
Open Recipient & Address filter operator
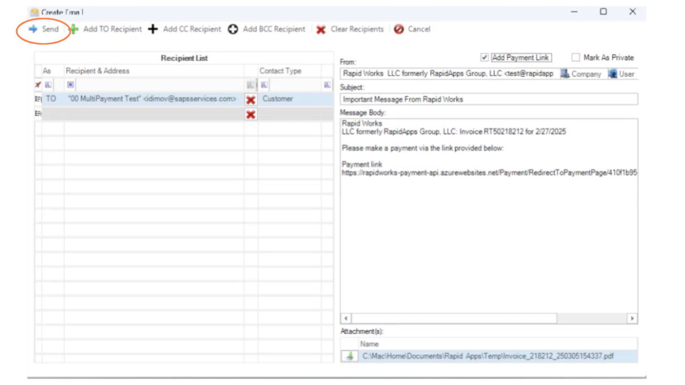click(x=71, y=85)
